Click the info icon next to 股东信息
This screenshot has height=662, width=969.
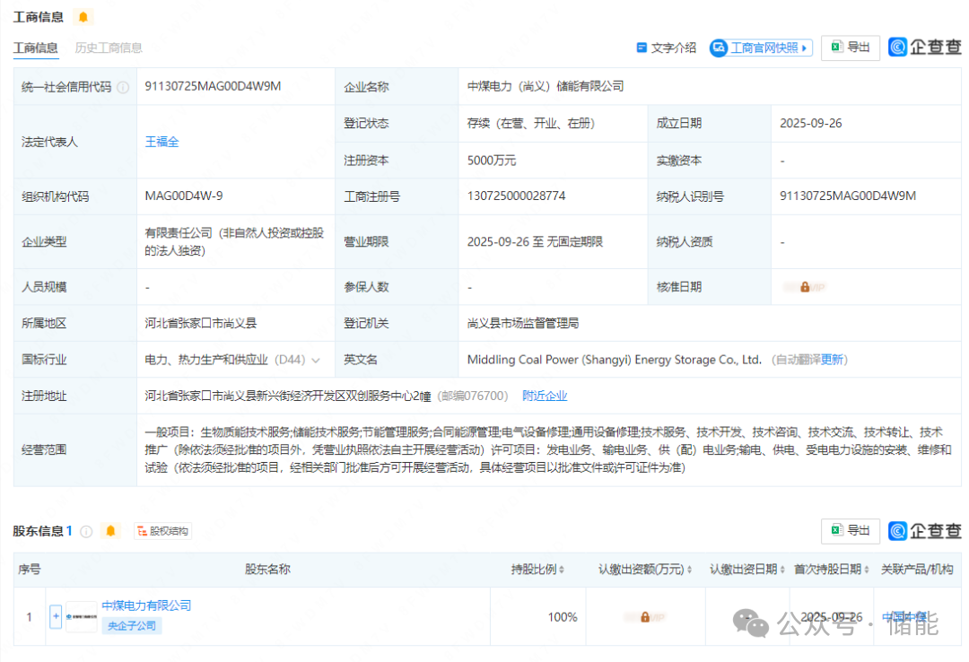coord(86,531)
